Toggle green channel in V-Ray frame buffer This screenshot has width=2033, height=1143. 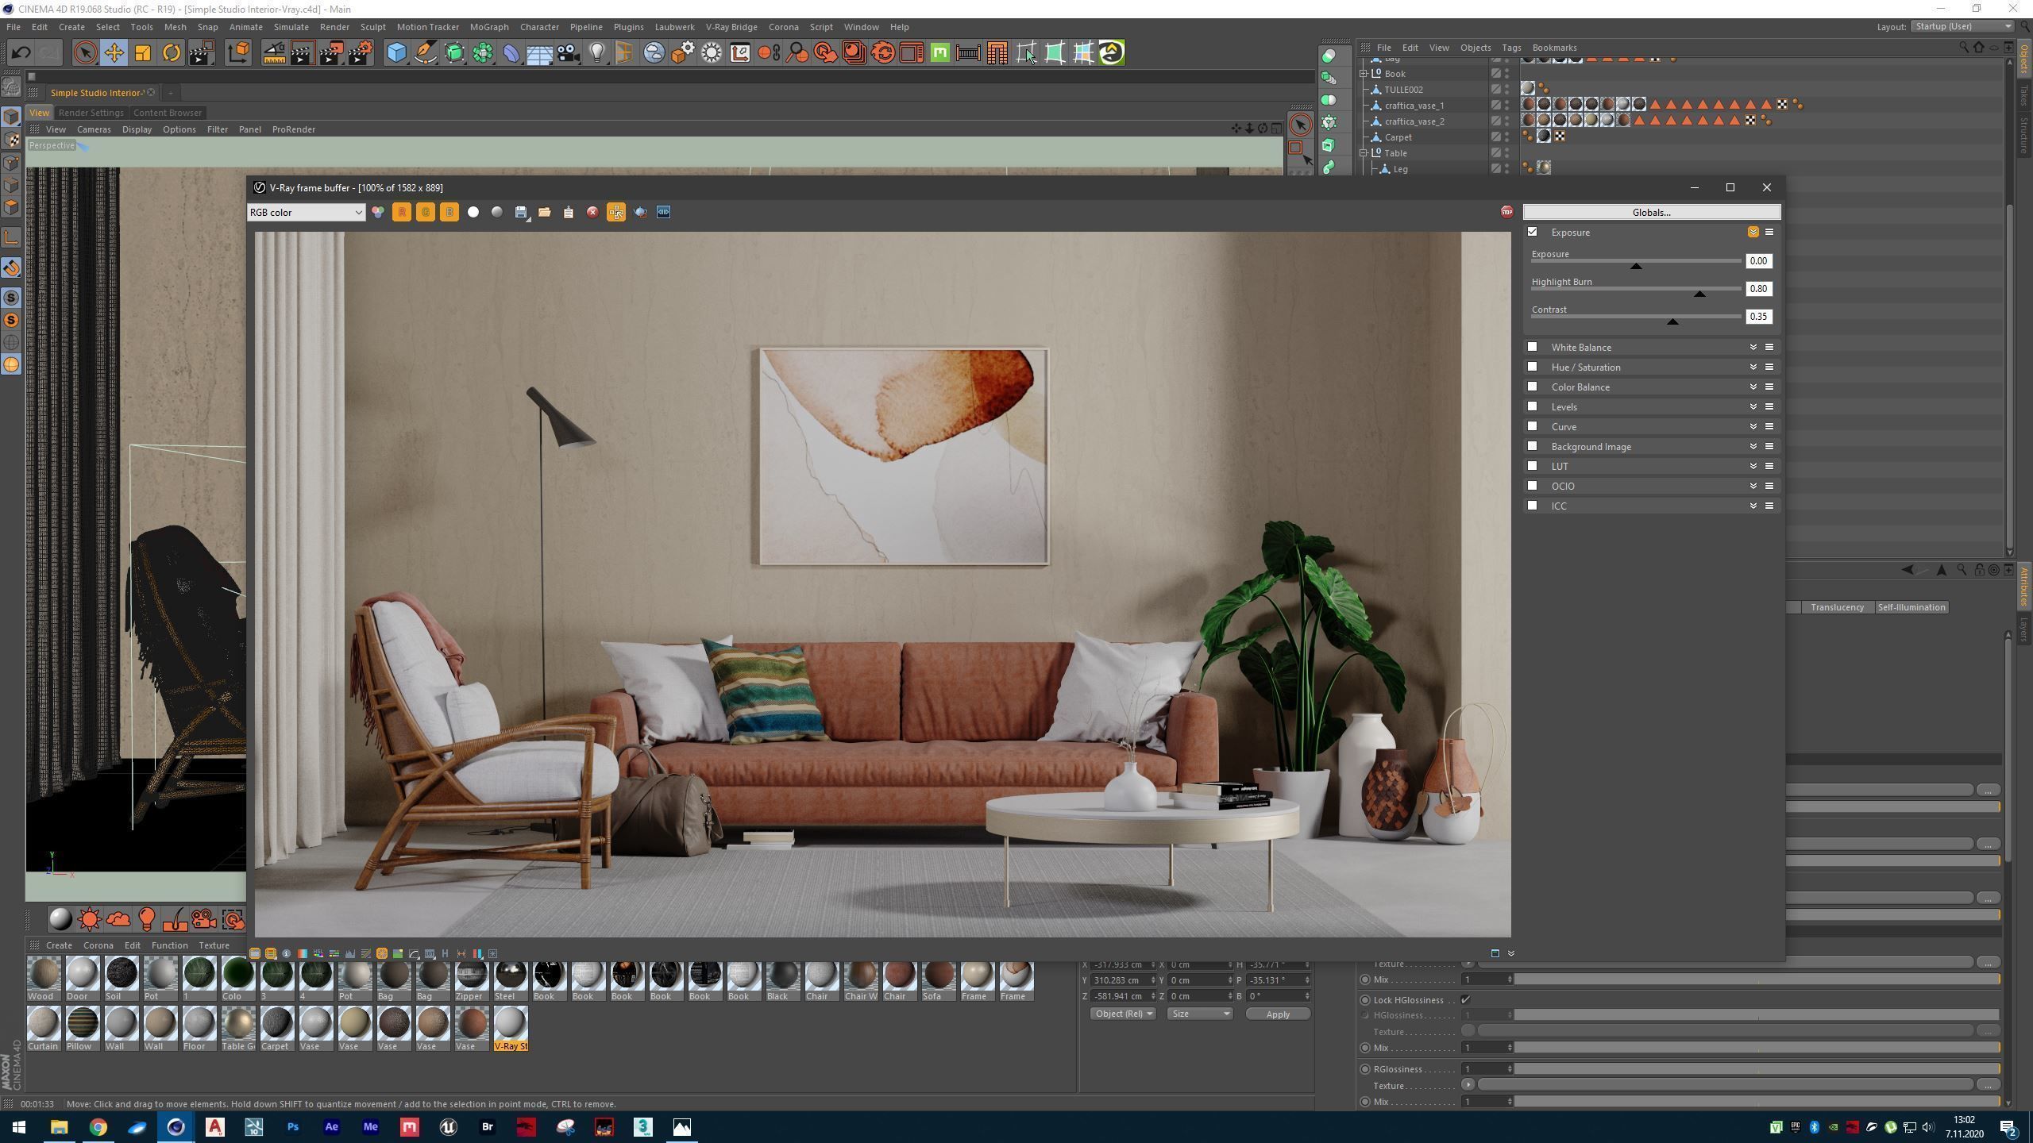pos(426,212)
